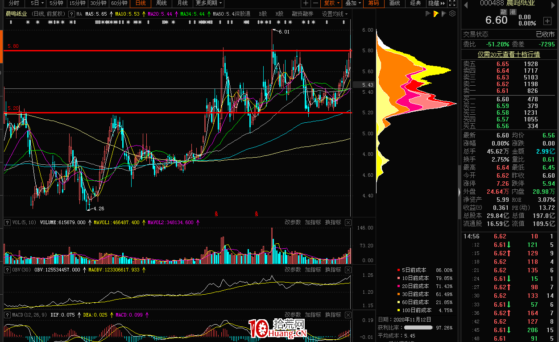Add the stock to watchlist with the plus icon
This screenshot has width=559, height=342.
click(x=547, y=21)
